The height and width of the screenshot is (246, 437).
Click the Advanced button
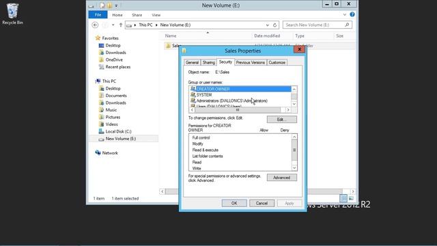pos(282,178)
